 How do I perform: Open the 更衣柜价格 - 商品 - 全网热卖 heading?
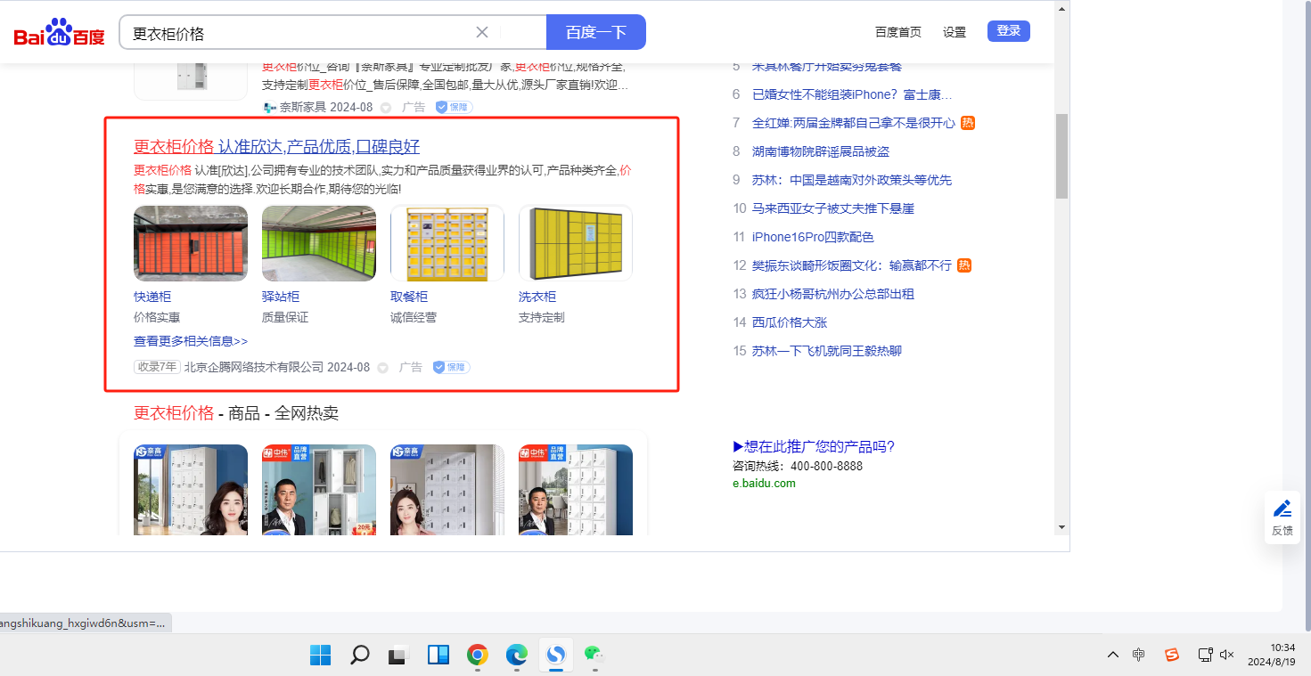click(x=236, y=413)
